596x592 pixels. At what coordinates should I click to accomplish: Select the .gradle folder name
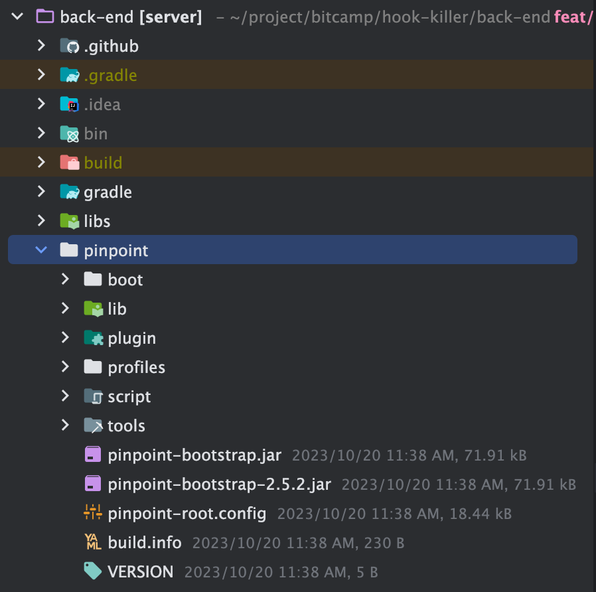pos(110,76)
